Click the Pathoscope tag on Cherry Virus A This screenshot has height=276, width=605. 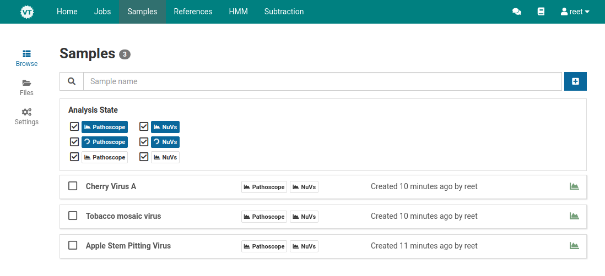[264, 187]
